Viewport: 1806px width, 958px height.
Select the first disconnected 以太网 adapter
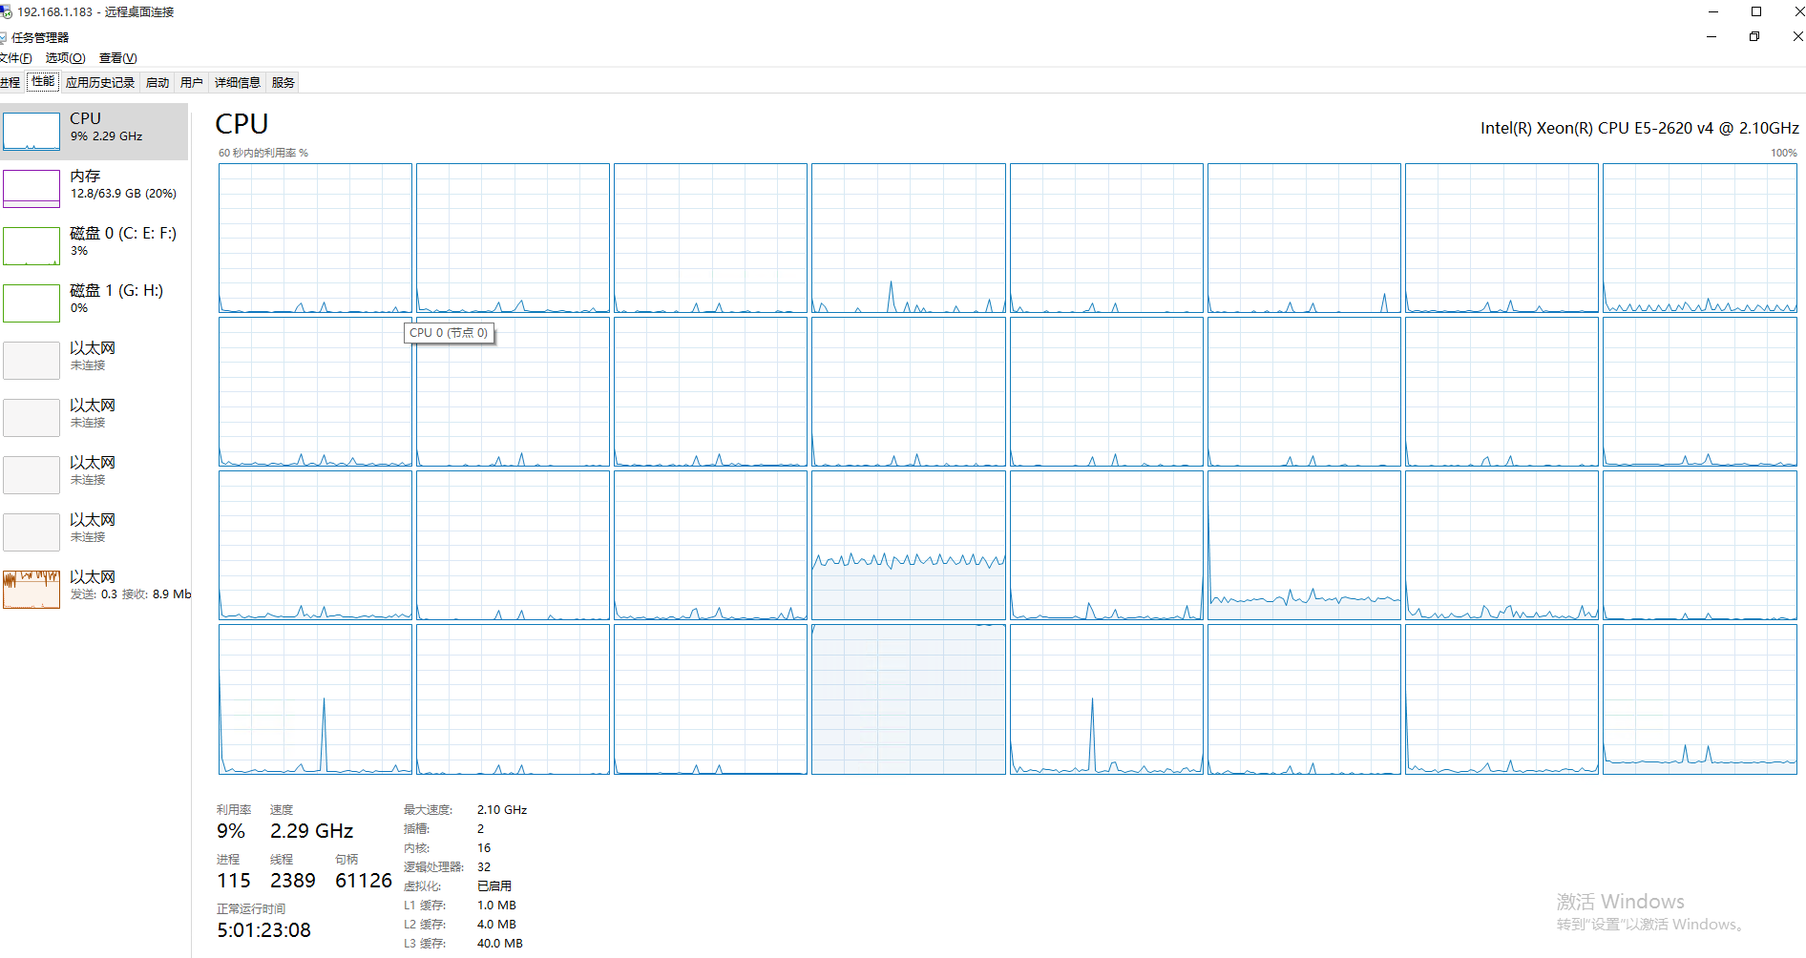tap(95, 357)
